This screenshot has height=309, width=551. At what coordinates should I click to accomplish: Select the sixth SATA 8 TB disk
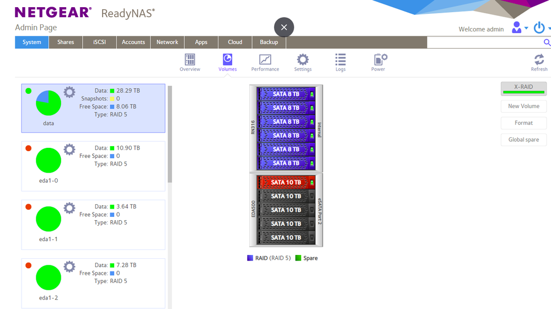286,163
